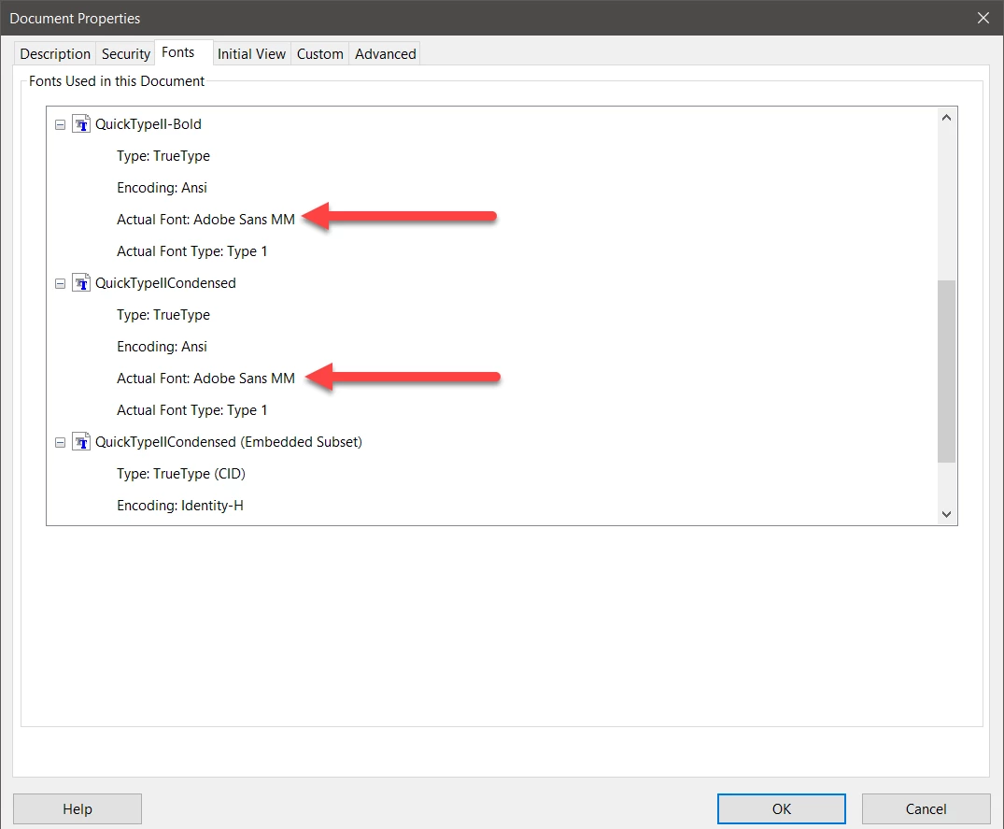Viewport: 1004px width, 829px height.
Task: Click 'Actual Font Type: Type 1' under QuickTypeII-Bold
Action: pos(192,251)
